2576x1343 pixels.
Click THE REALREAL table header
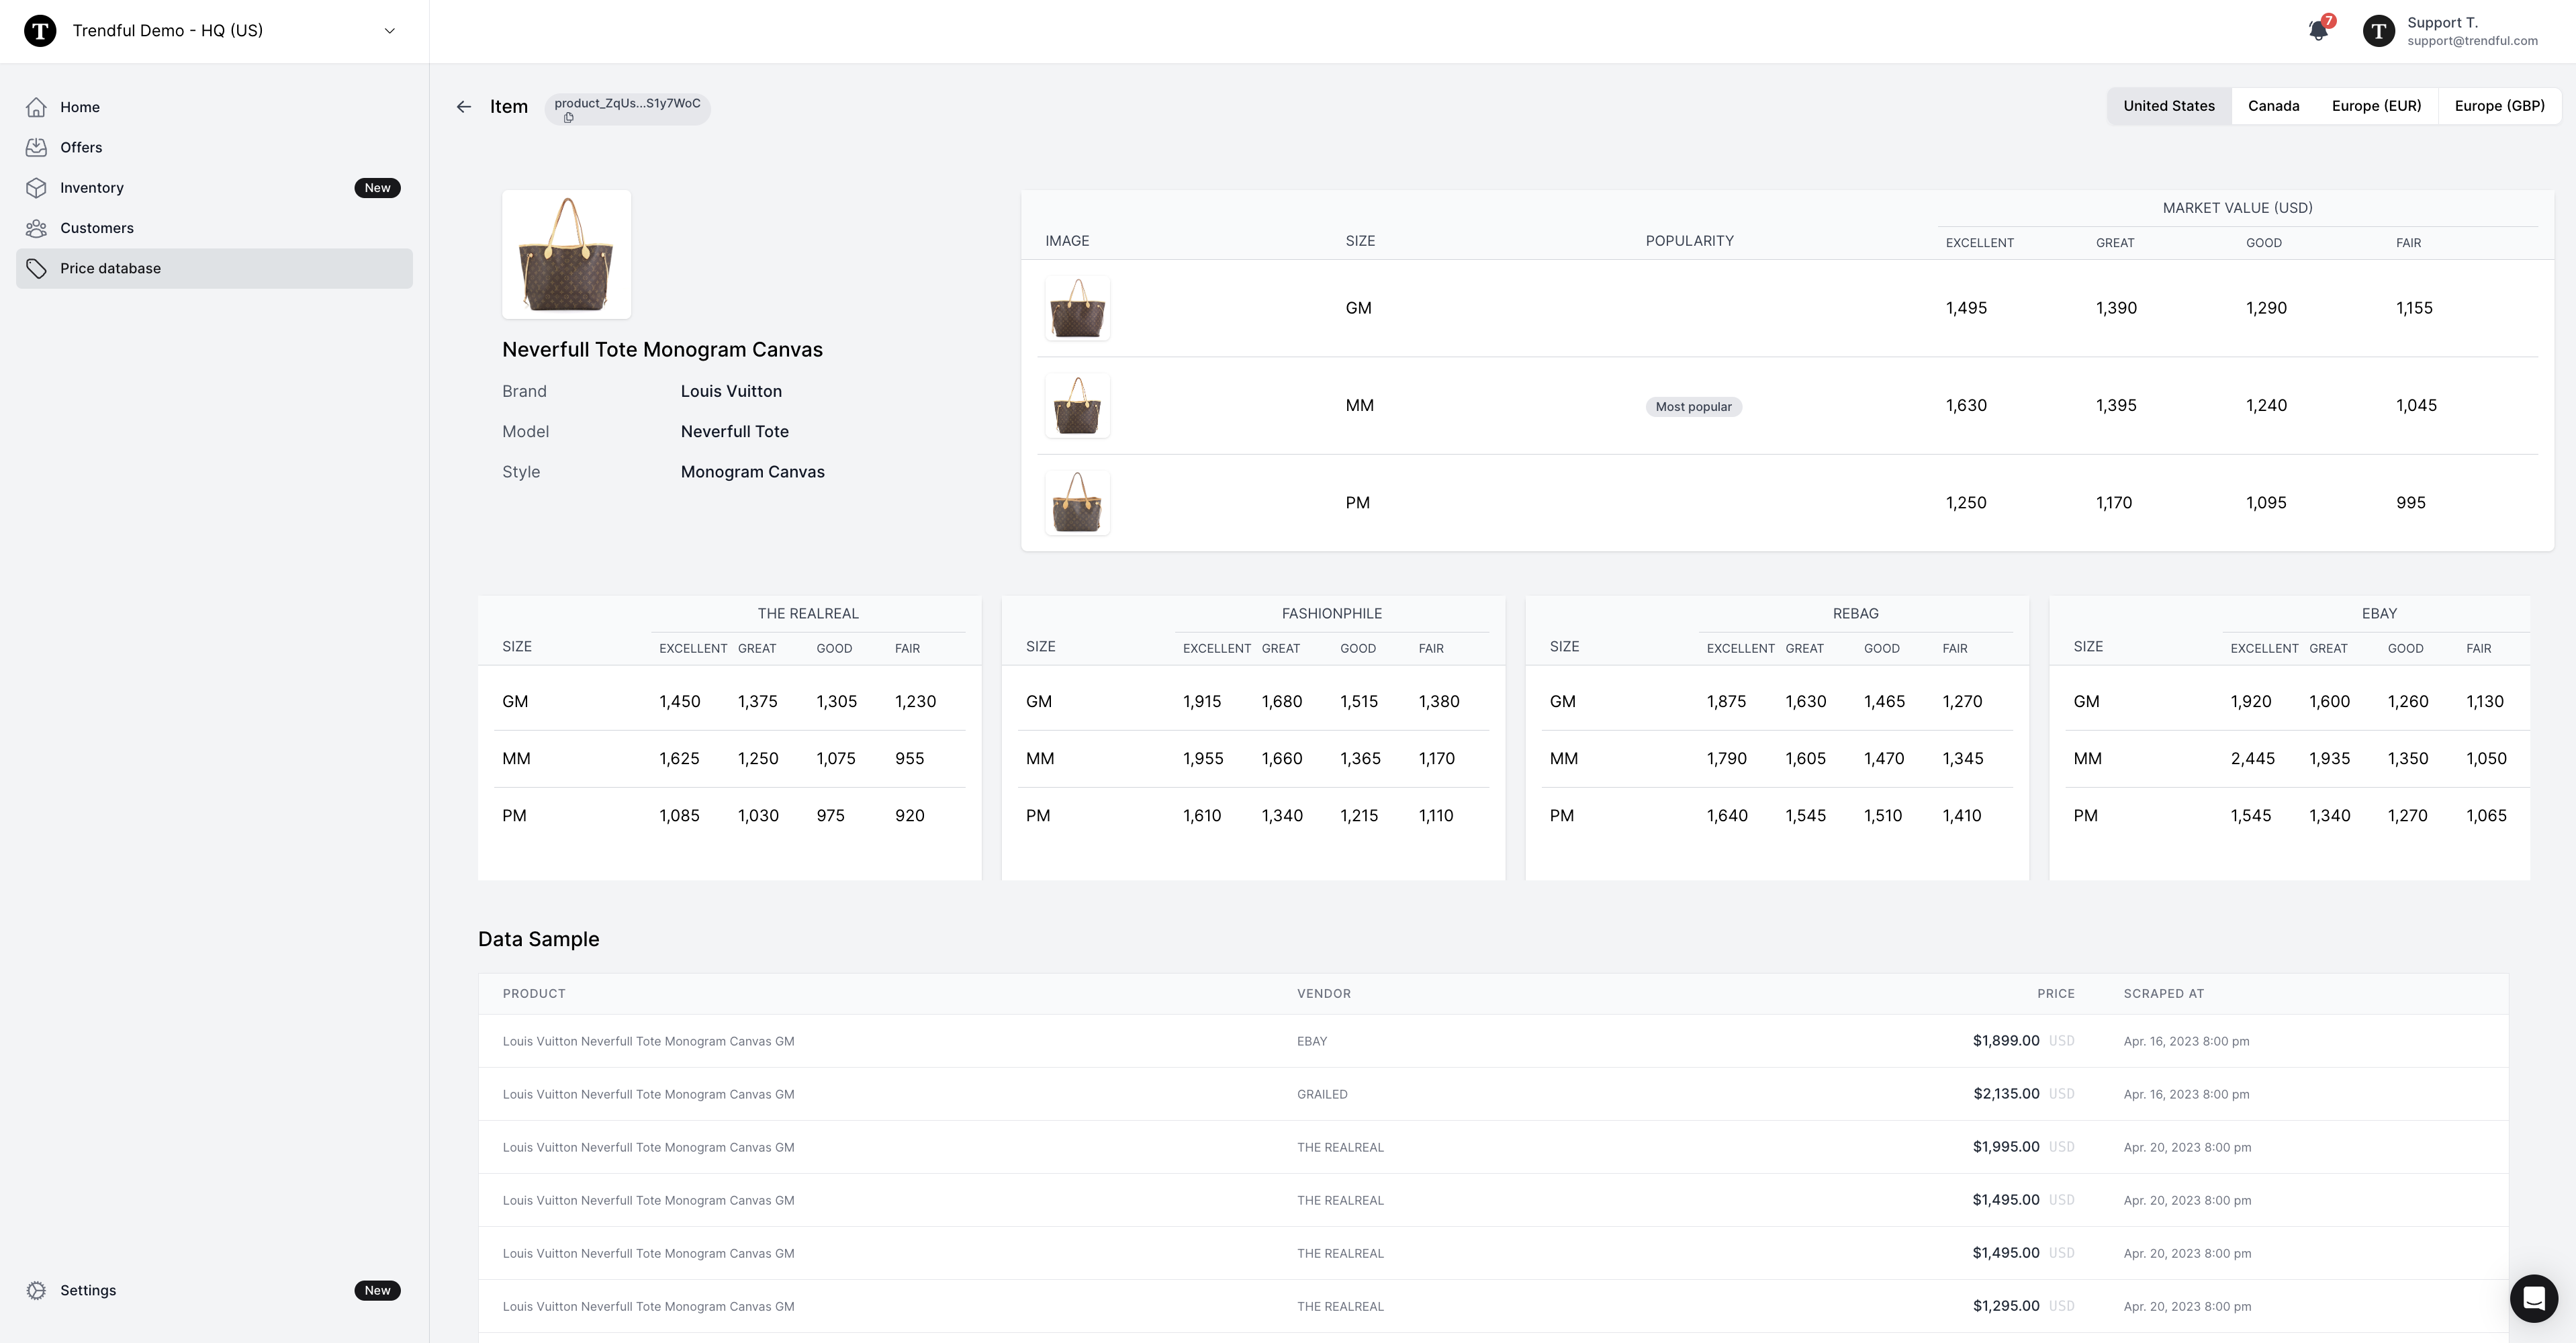[808, 613]
